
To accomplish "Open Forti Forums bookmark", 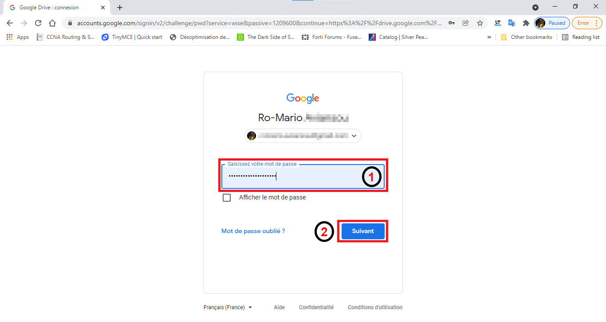I will point(331,37).
